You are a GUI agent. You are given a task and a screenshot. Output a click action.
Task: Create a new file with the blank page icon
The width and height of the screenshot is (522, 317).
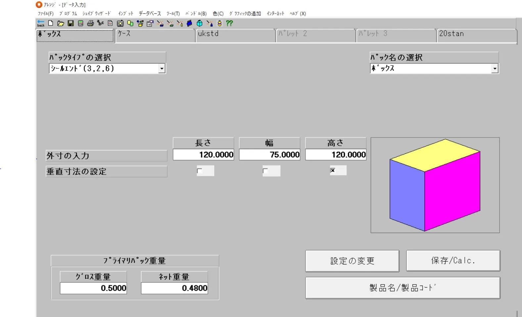51,23
